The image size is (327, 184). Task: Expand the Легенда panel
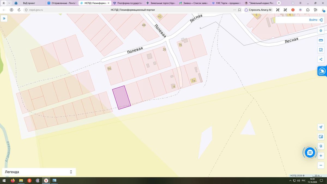click(39, 172)
